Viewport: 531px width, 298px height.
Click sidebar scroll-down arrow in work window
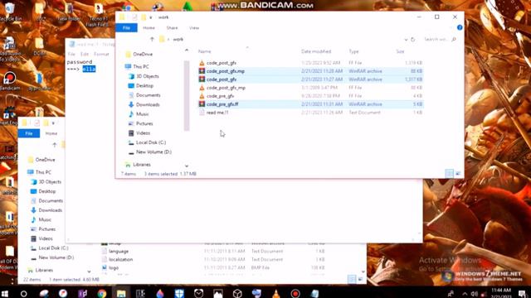tap(187, 166)
